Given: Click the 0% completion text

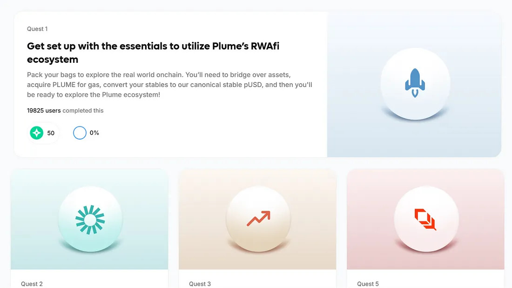Looking at the screenshot, I should 94,133.
